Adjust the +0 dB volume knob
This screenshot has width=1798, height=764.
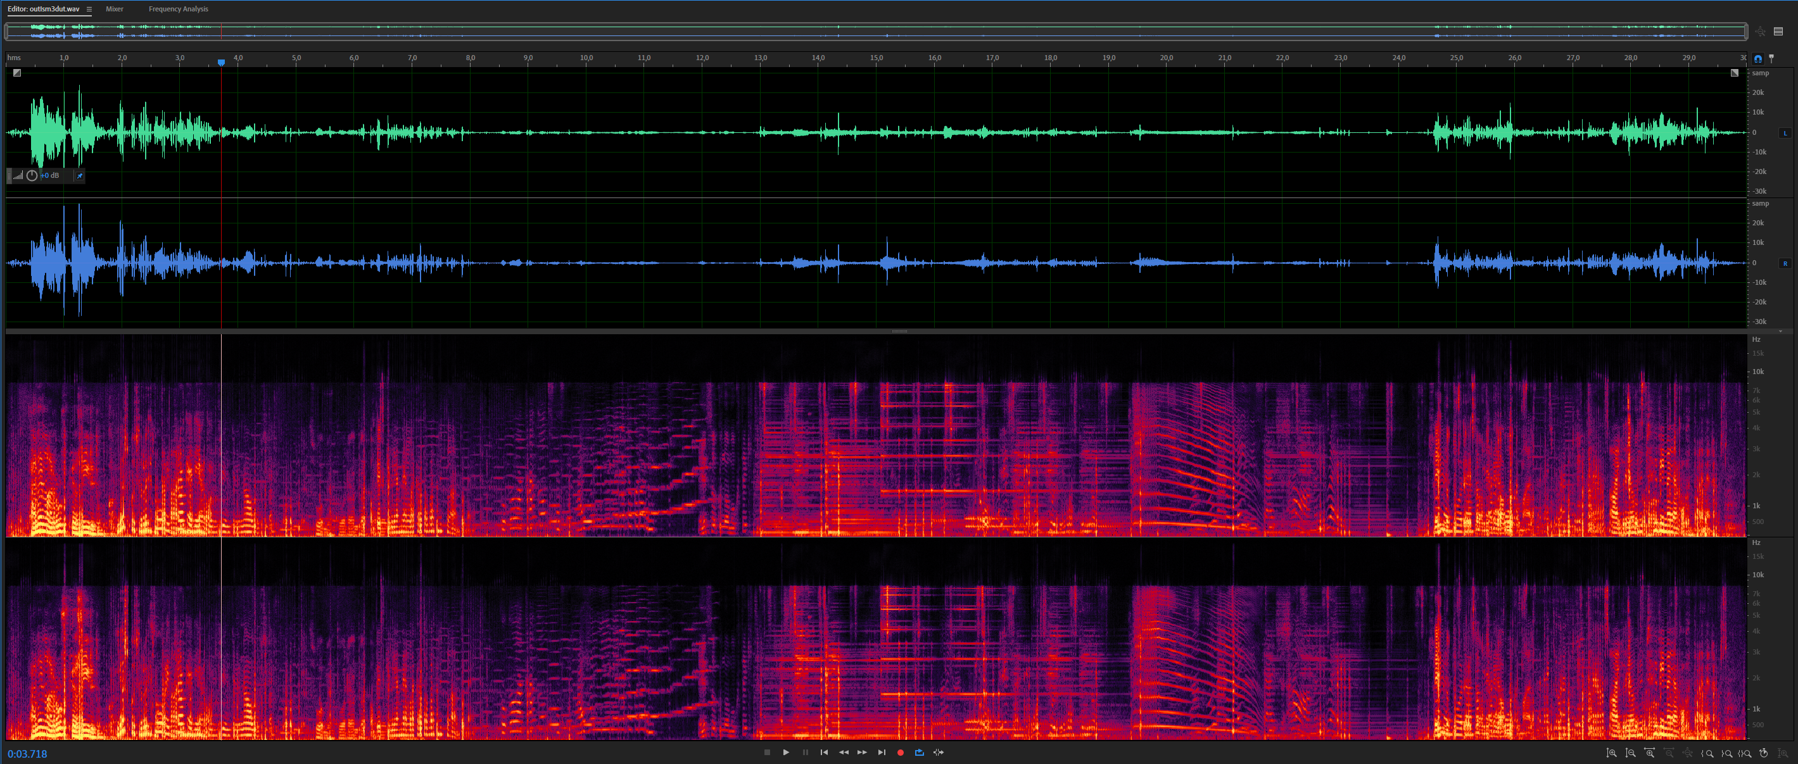[32, 176]
